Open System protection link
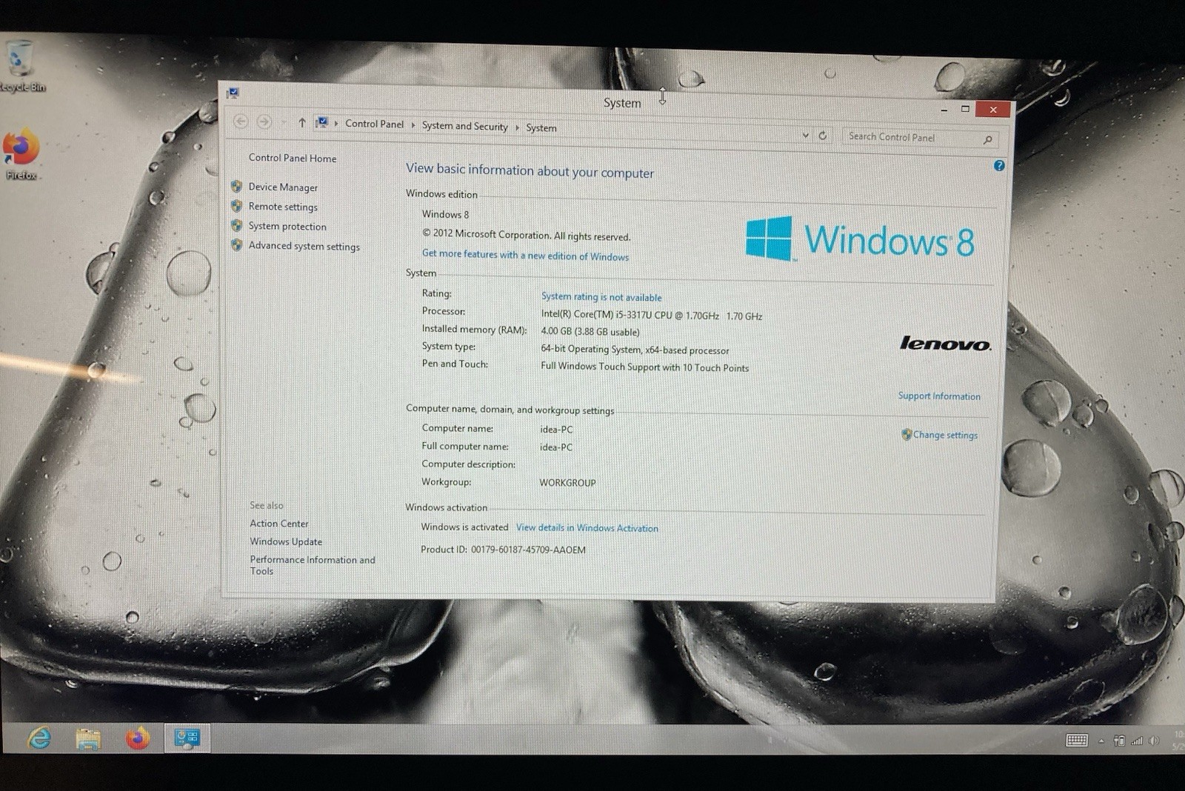 click(x=287, y=227)
